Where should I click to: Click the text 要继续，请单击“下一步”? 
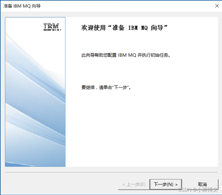[x=106, y=87]
